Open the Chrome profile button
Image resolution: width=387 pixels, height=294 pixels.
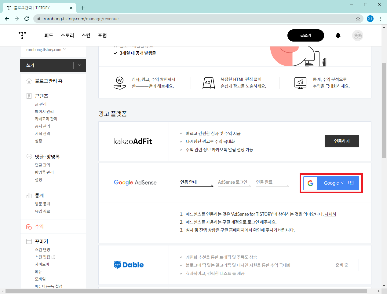tap(370, 19)
